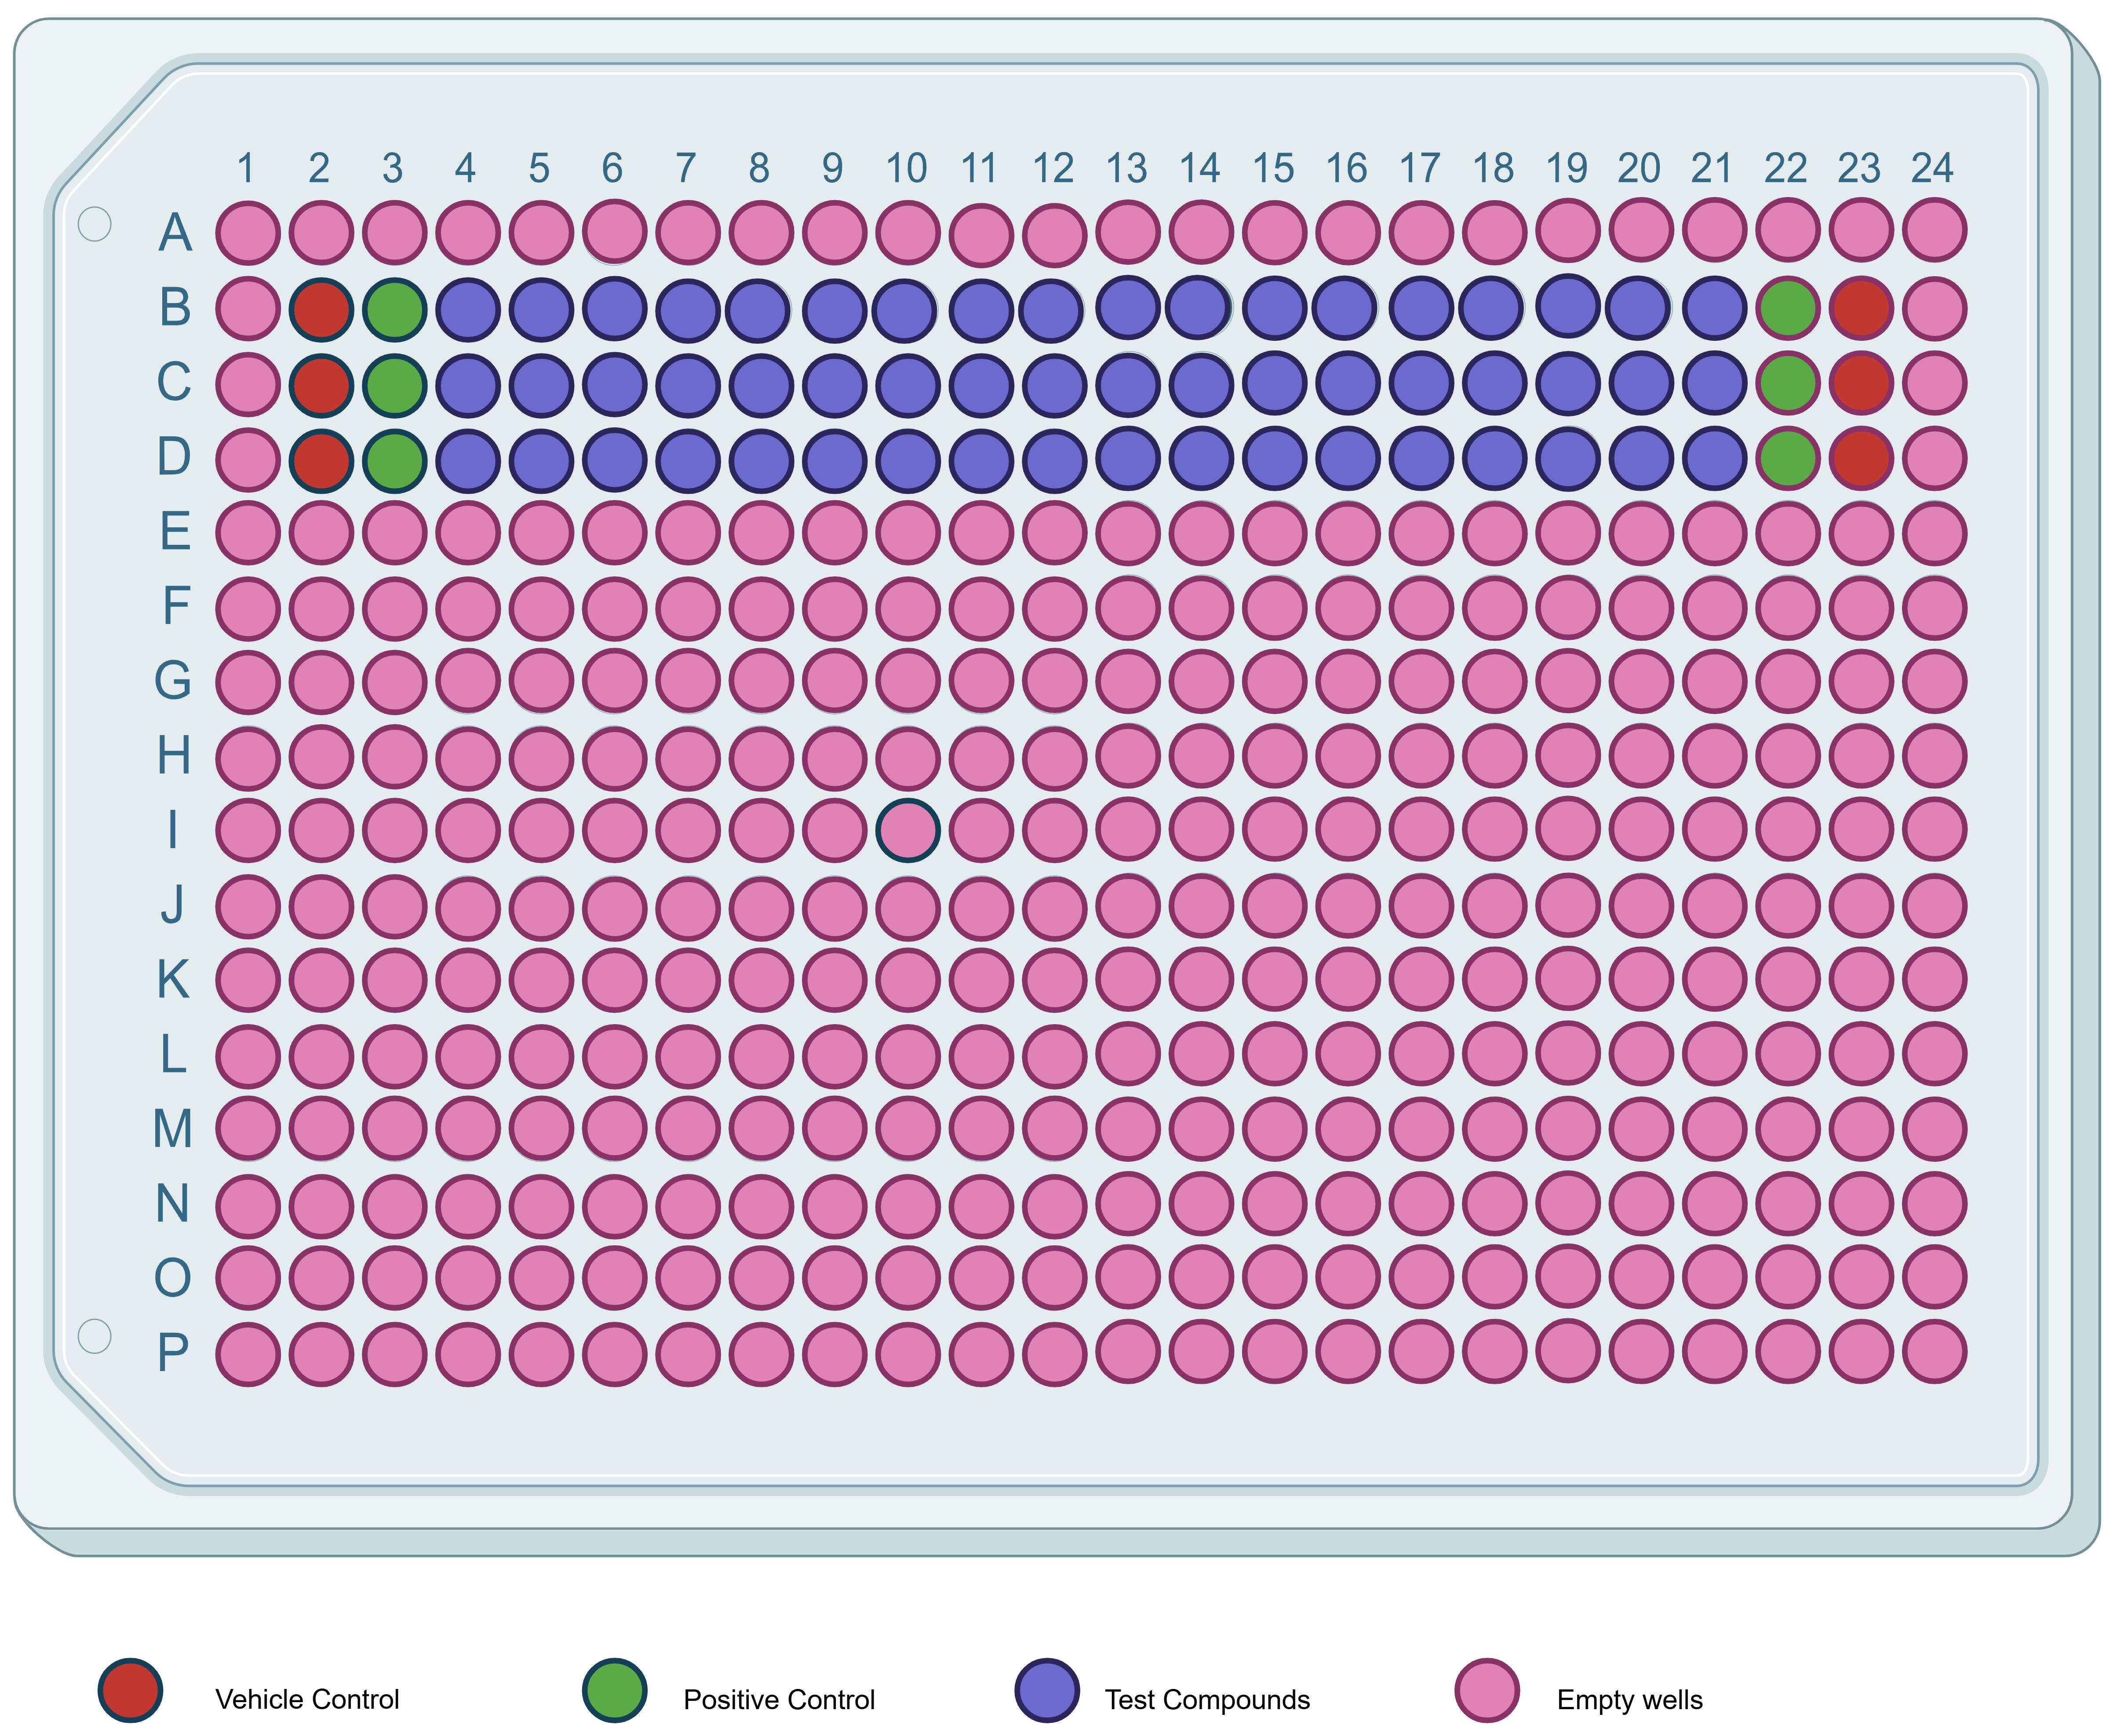The width and height of the screenshot is (2121, 1736).
Task: Click the Empty wells legend swatch
Action: click(1487, 1690)
